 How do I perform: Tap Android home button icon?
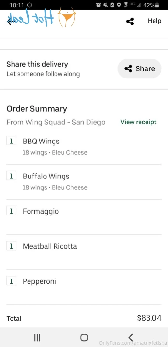point(84,337)
